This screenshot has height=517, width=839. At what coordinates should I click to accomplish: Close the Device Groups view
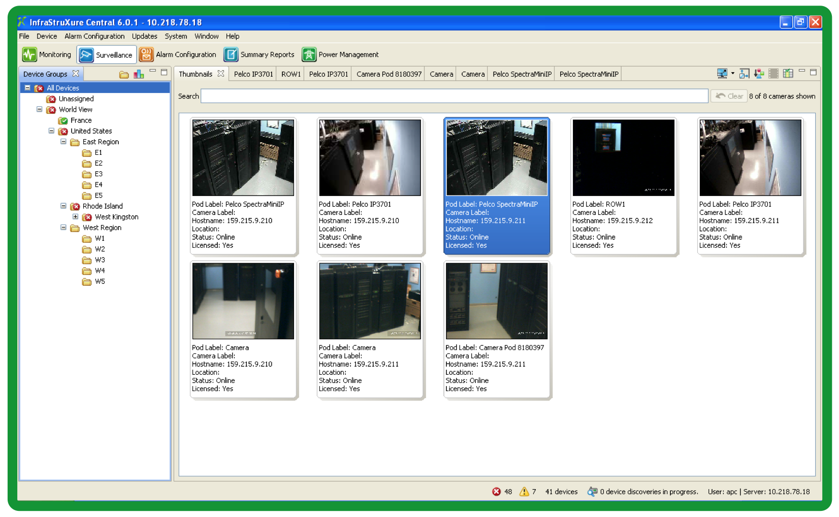pos(76,74)
